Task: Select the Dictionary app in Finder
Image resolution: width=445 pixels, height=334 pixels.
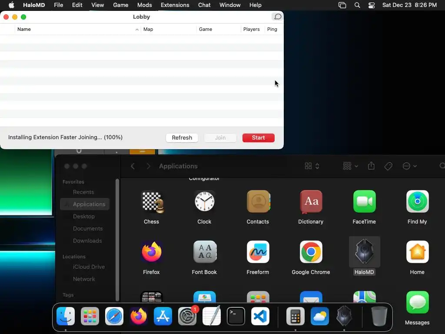Action: (311, 202)
